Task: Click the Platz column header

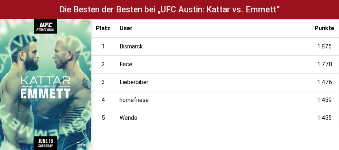Action: (103, 28)
